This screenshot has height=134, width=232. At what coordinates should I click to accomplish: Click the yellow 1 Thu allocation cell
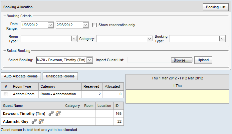tap(177, 97)
